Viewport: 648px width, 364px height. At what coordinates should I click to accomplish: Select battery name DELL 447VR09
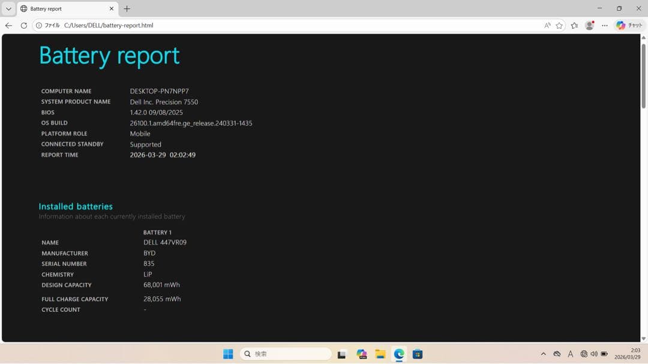coord(165,242)
